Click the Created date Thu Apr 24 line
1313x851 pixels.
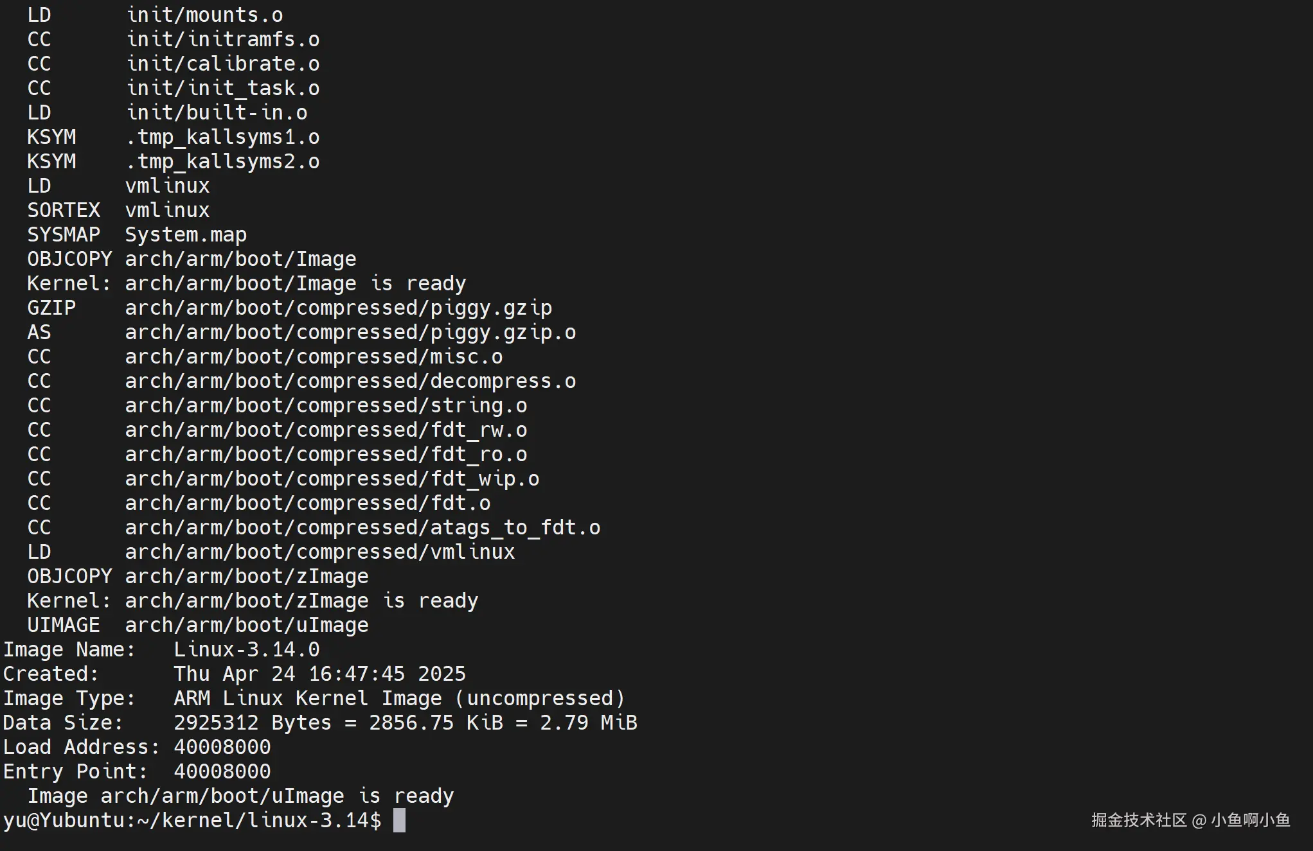[x=235, y=674]
